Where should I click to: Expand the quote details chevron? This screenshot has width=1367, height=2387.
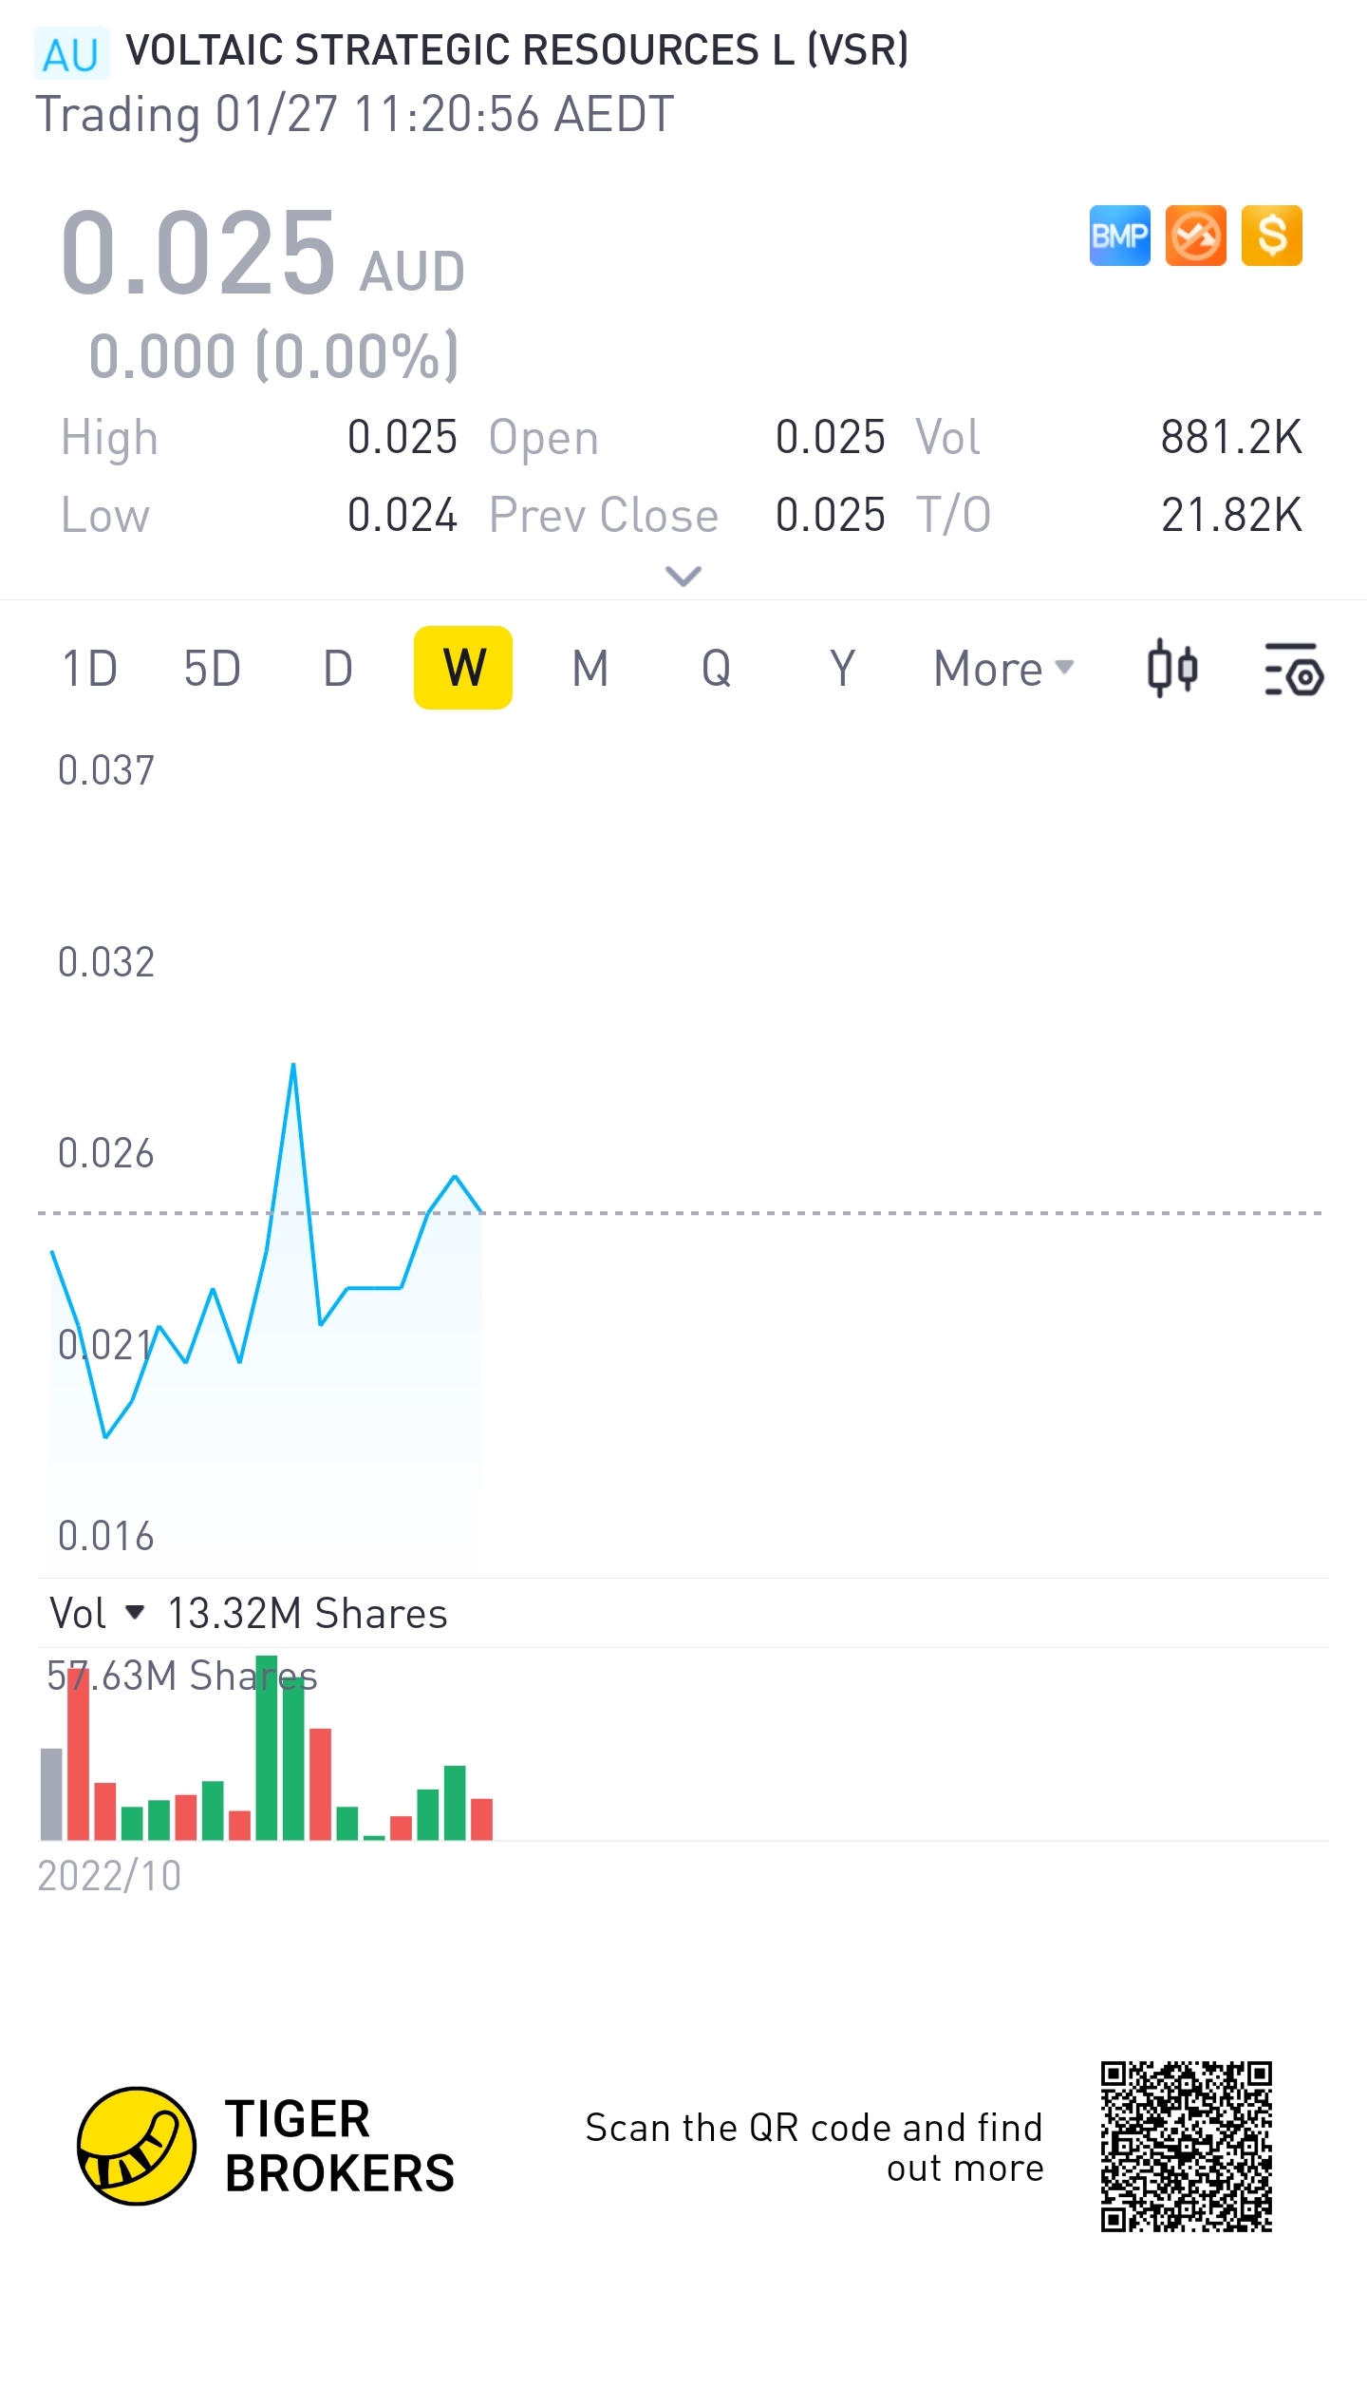click(683, 576)
